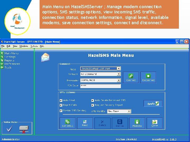Click the Administrator status bar text
This screenshot has width=190, height=142.
[x=11, y=139]
